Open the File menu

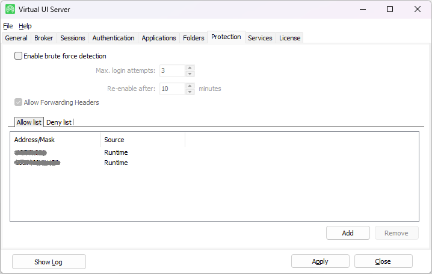[8, 26]
